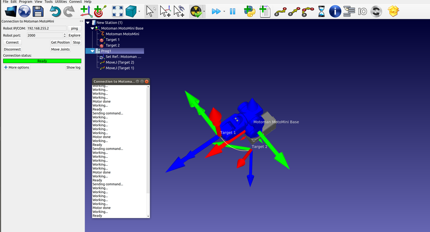This screenshot has width=430, height=232.
Task: Activate the Move reference frame tool
Action: (x=165, y=11)
